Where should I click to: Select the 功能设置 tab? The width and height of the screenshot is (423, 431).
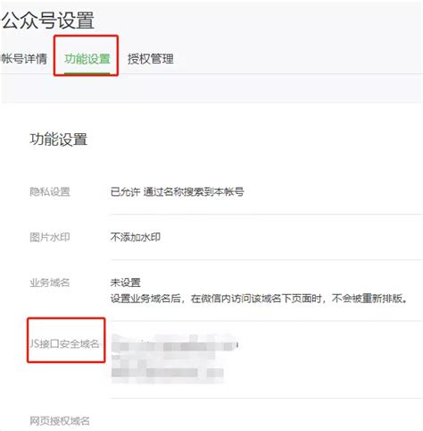point(87,59)
